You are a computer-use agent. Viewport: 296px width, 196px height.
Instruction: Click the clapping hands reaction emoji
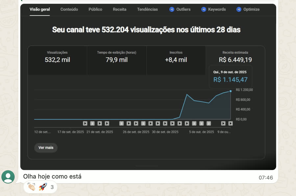pyautogui.click(x=32, y=187)
